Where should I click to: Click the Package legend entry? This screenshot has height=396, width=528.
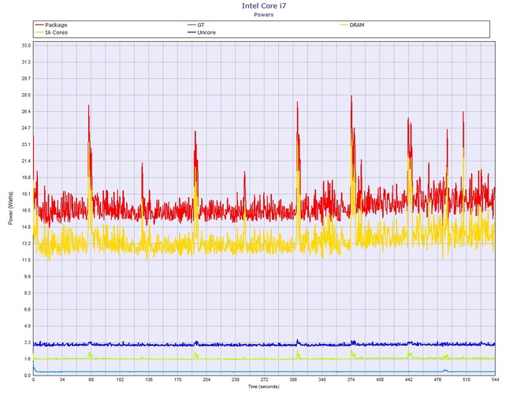coord(51,25)
